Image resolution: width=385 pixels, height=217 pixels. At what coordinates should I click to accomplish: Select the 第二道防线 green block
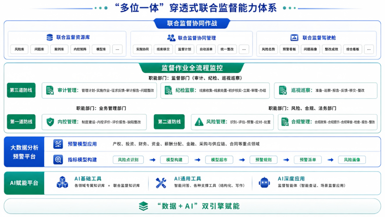pyautogui.click(x=169, y=122)
